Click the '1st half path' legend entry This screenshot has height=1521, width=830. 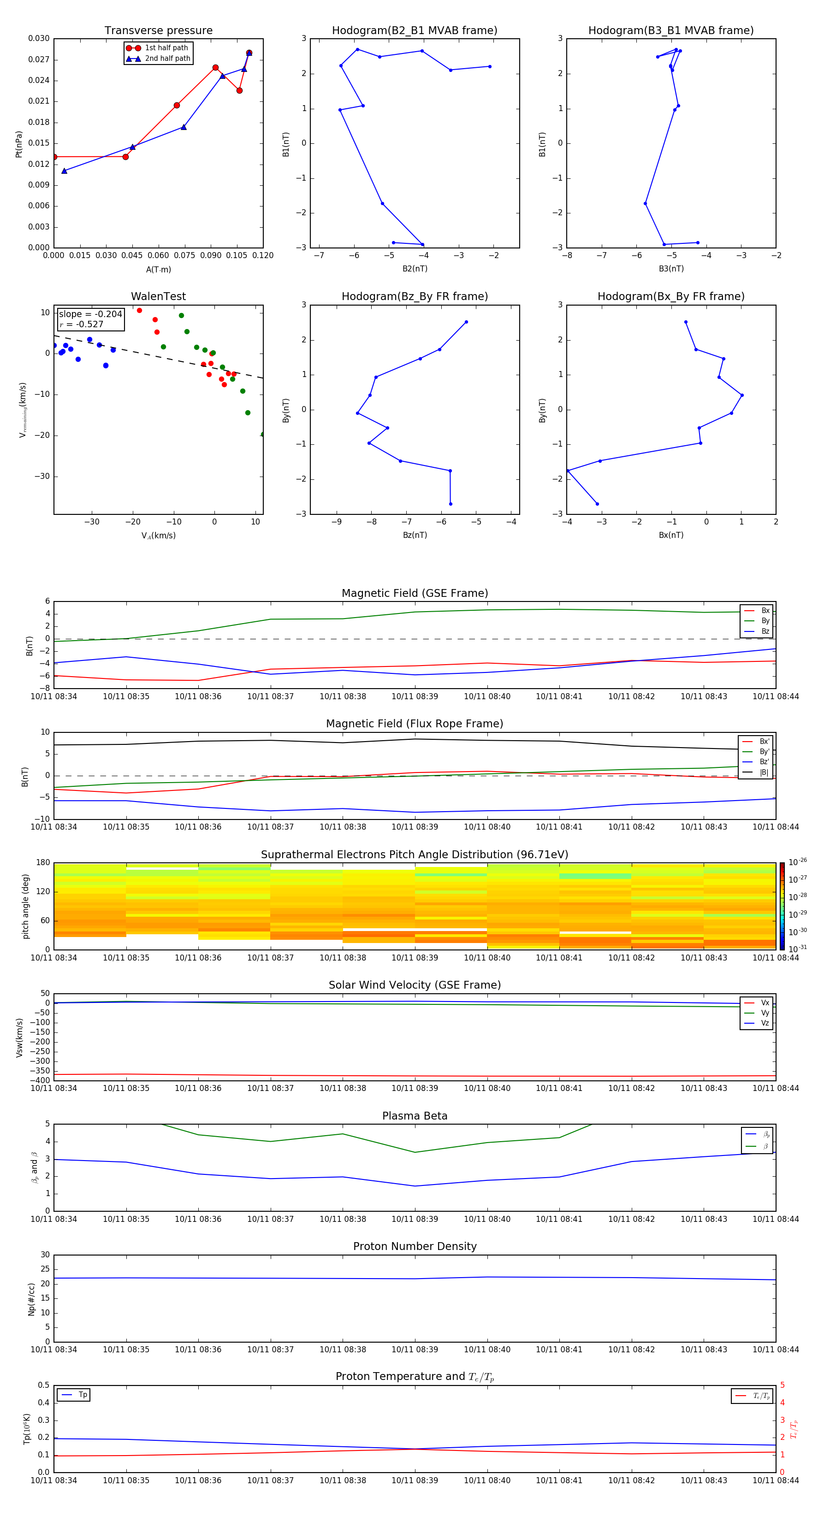pyautogui.click(x=158, y=48)
